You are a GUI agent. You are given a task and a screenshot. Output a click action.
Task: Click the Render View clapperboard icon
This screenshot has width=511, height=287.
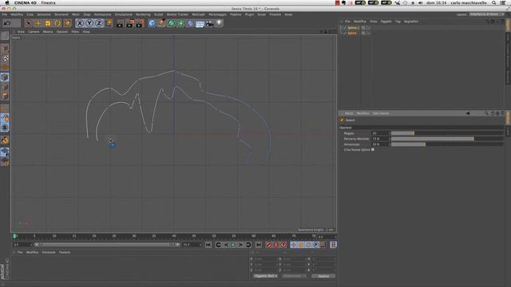tap(120, 23)
